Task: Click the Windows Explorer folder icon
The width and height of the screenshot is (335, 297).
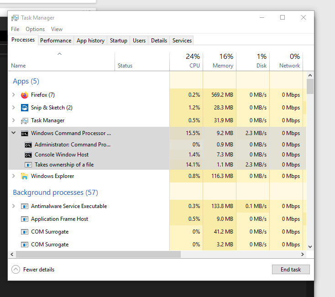Action: (25, 176)
